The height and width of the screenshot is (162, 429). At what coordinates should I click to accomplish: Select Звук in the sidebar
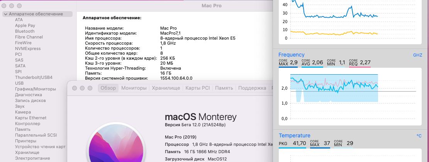20,106
